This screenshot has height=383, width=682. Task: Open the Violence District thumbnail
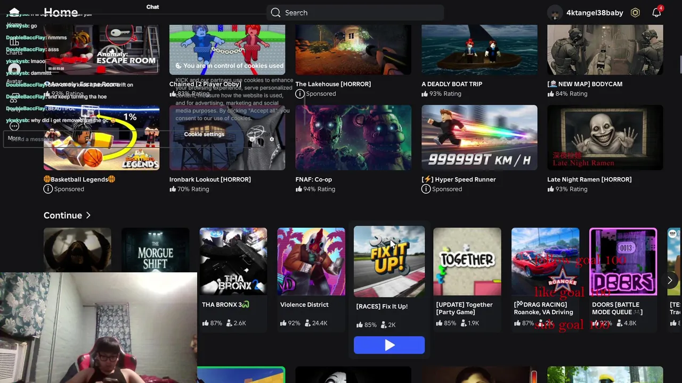311,261
